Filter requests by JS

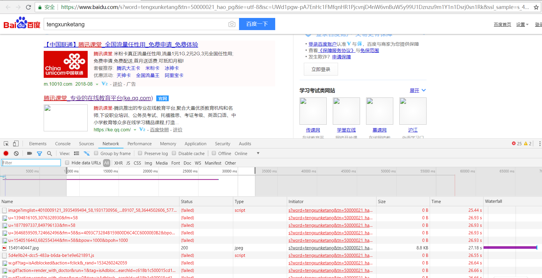pos(128,163)
